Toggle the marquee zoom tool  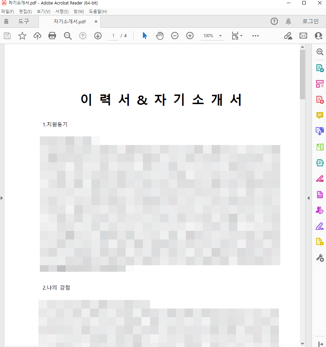pos(68,36)
